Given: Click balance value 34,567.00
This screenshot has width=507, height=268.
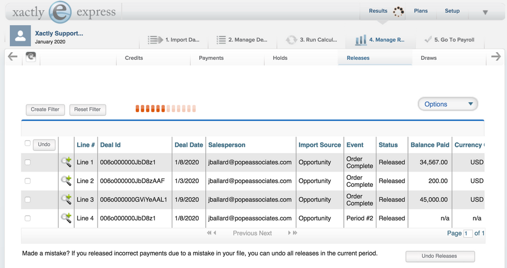Looking at the screenshot, I should point(434,162).
